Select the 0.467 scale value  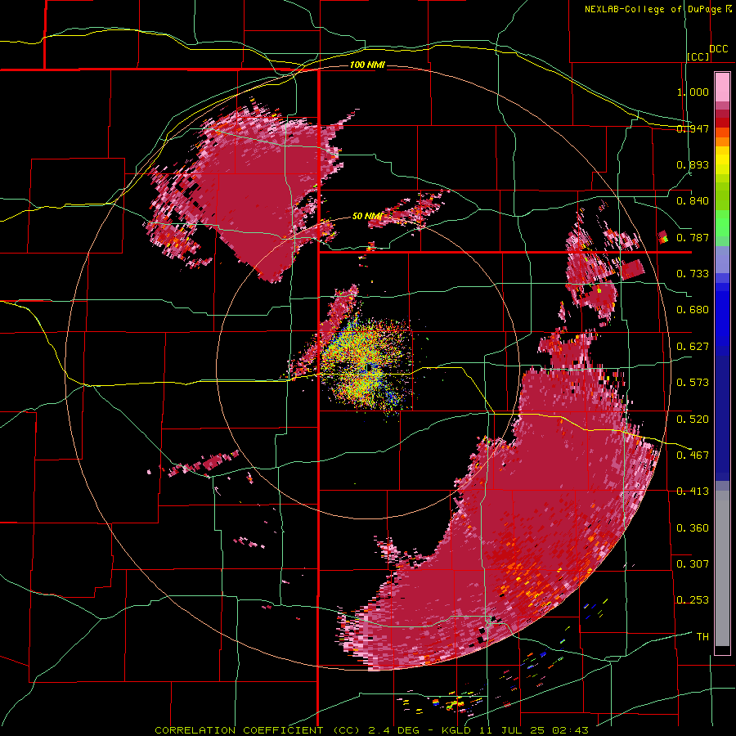point(693,456)
